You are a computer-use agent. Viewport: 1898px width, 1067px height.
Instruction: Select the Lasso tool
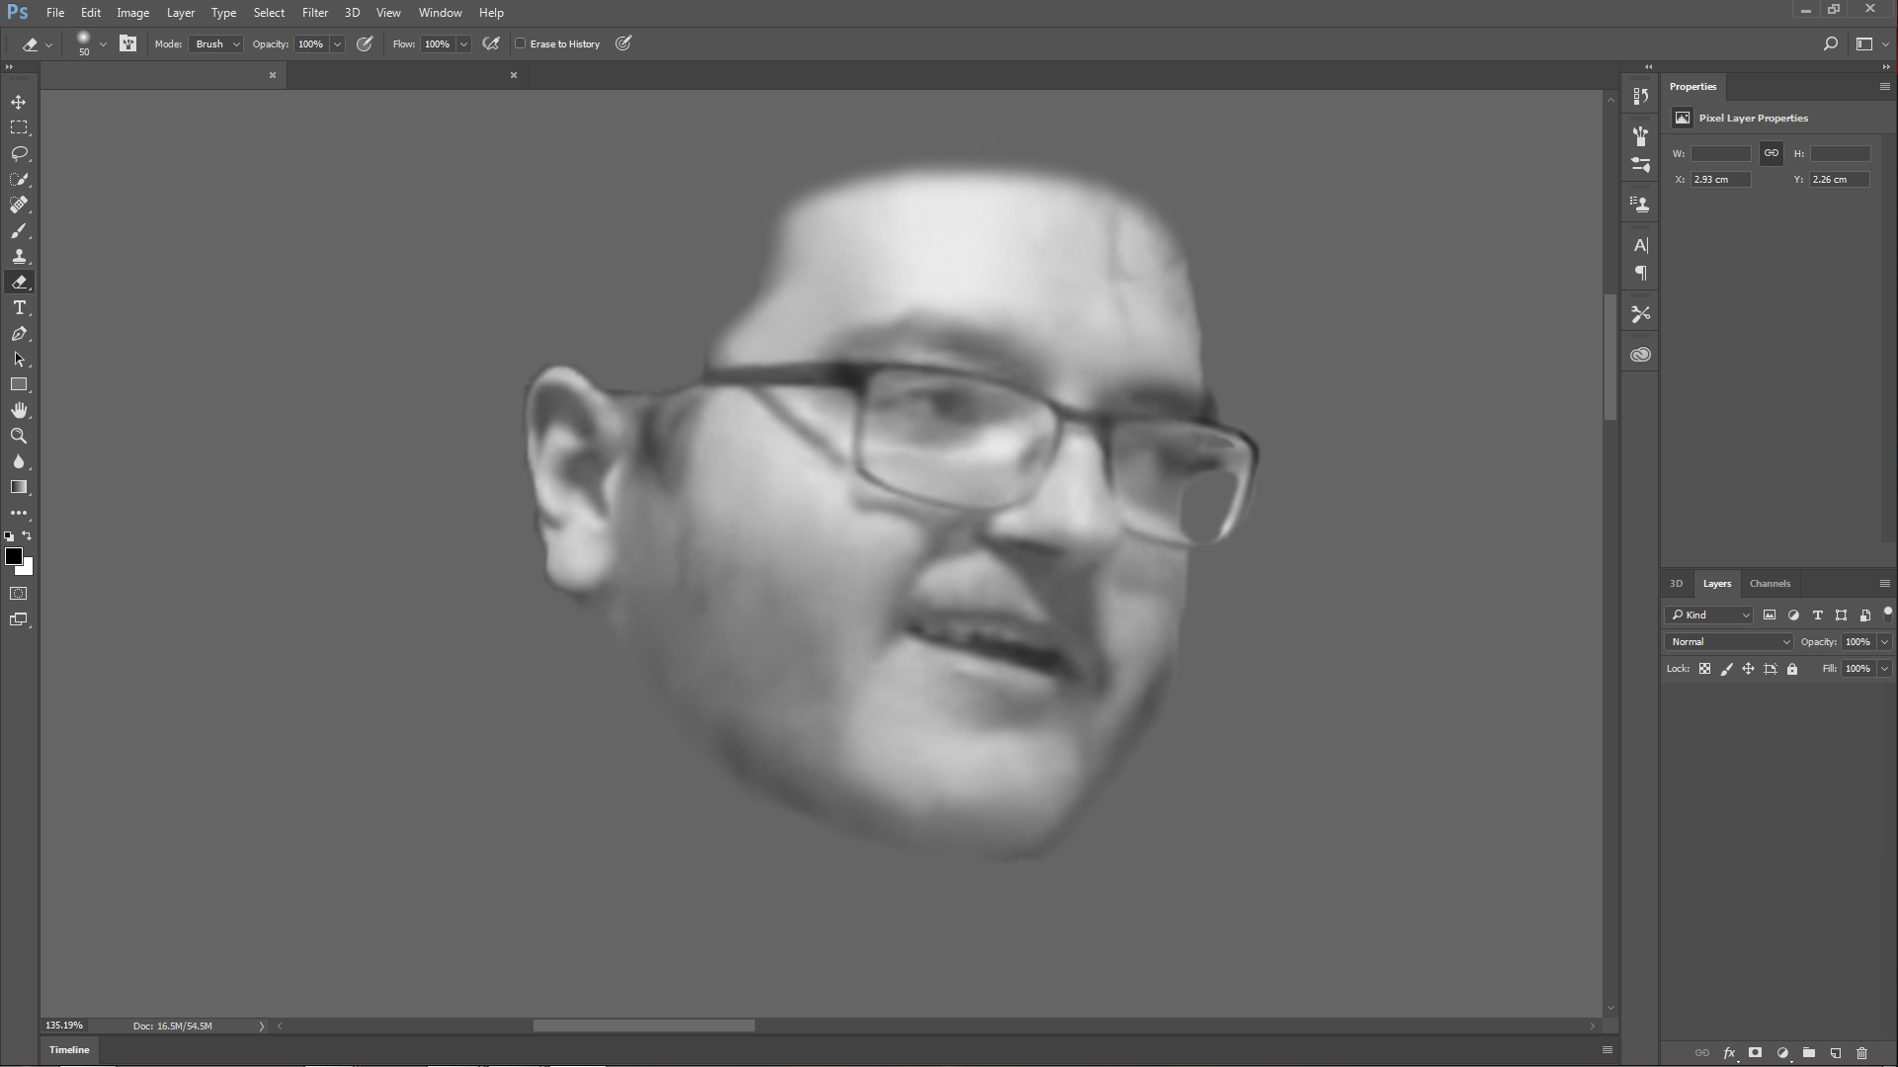click(x=19, y=153)
